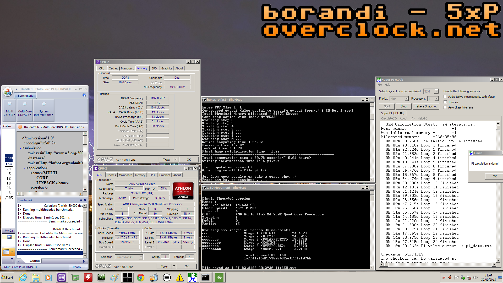Click the My Ca calendar pane header
Viewport: 503px width, 283px height.
tap(9, 231)
